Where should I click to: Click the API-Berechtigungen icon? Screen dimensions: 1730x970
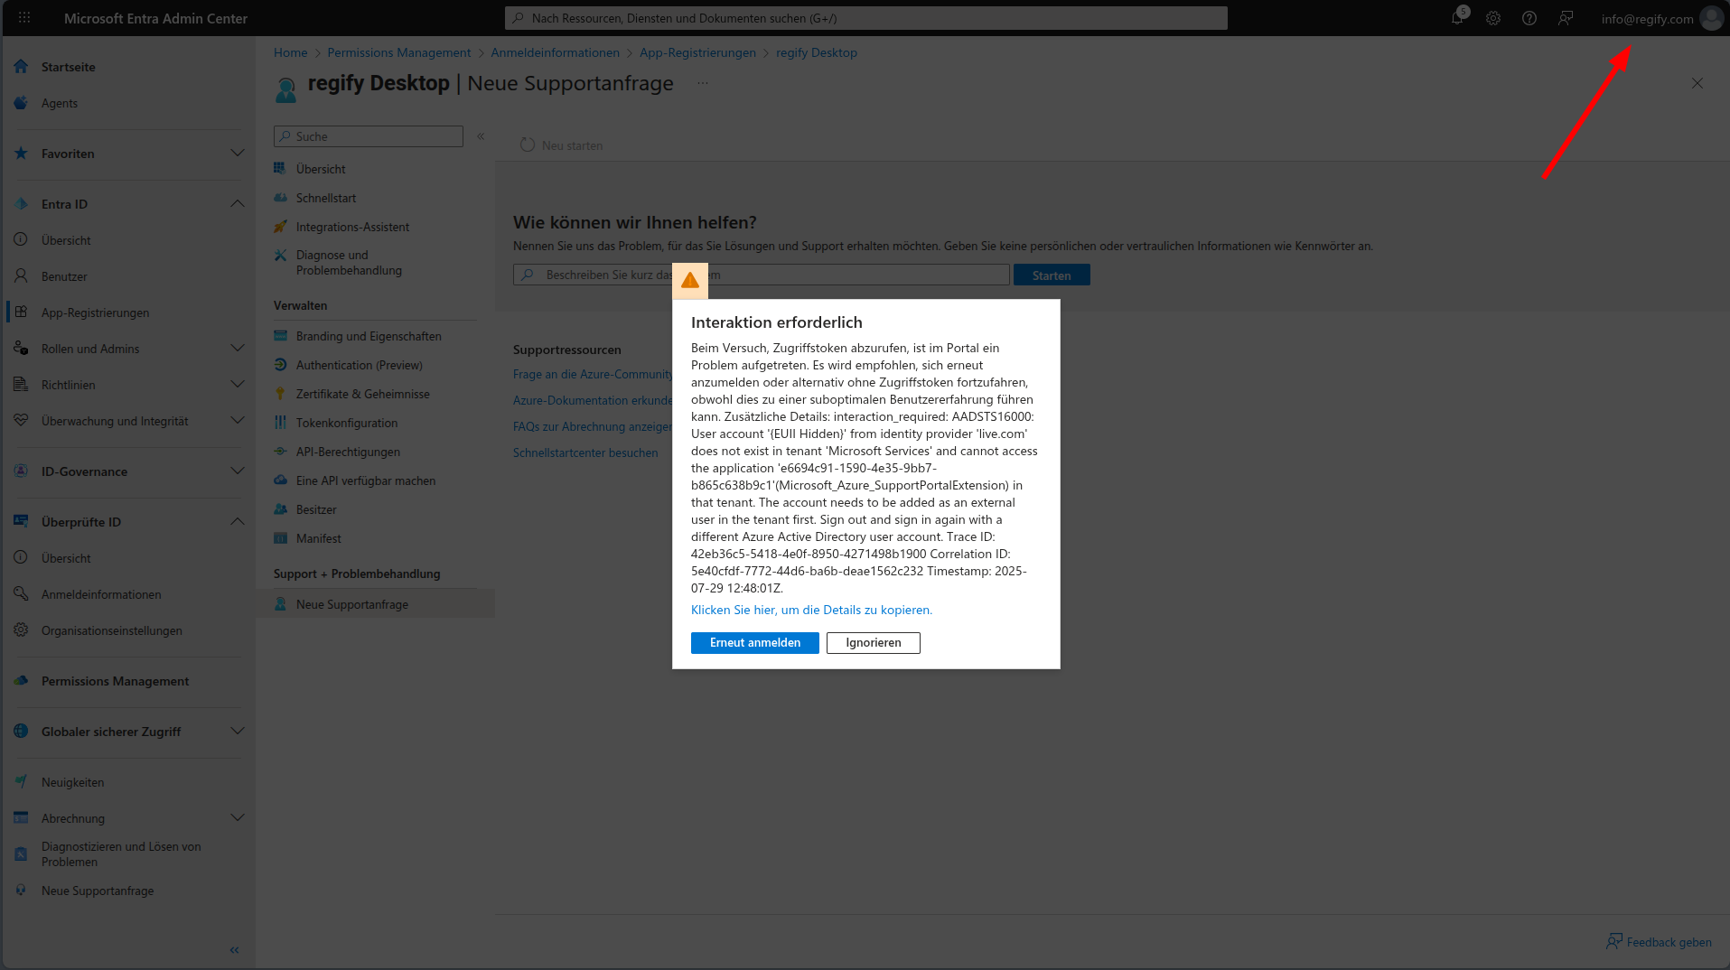(x=280, y=452)
